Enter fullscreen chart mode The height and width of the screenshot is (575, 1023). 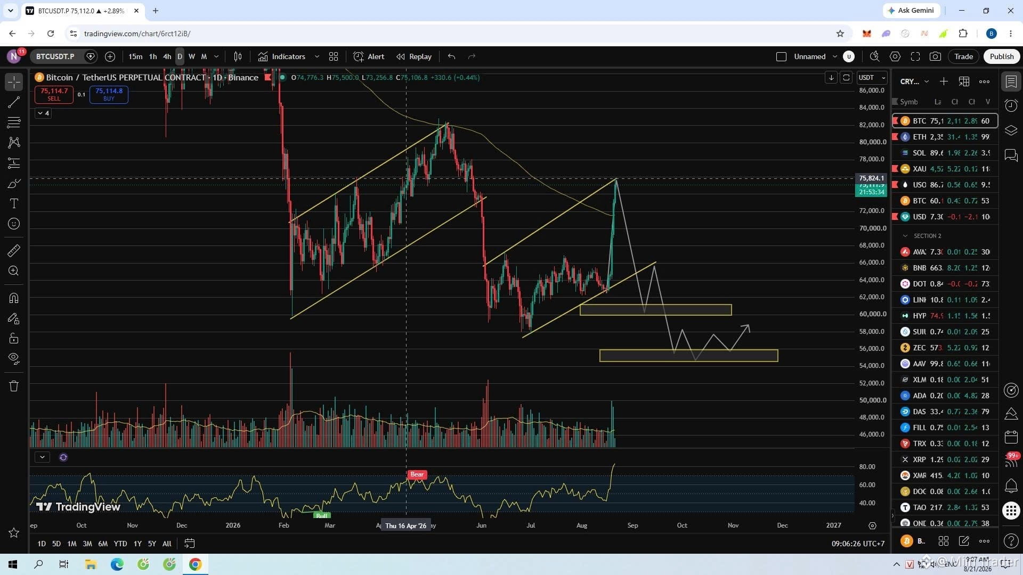915,56
